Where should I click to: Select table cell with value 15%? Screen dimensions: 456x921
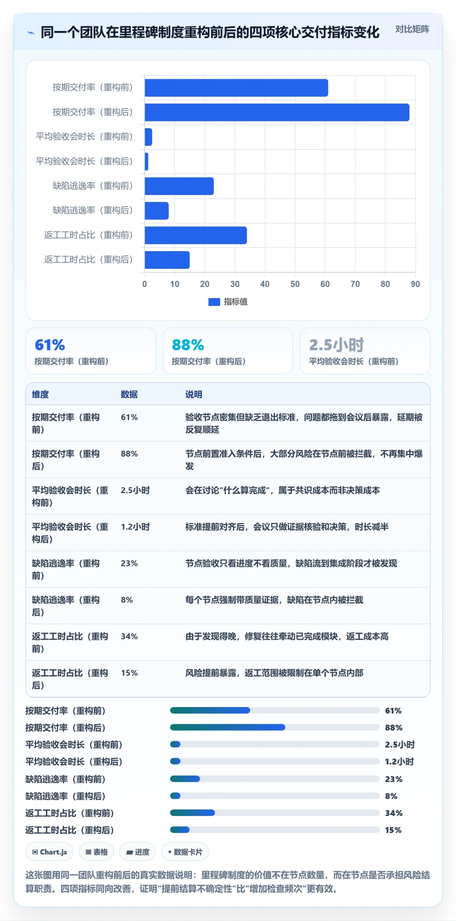tap(129, 673)
